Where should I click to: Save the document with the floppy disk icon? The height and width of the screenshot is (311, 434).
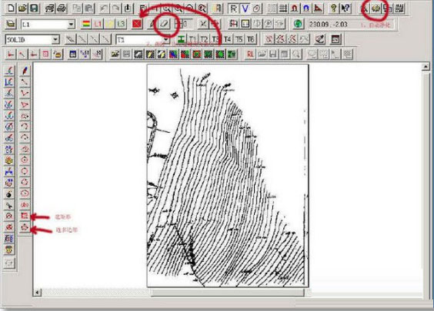(34, 8)
